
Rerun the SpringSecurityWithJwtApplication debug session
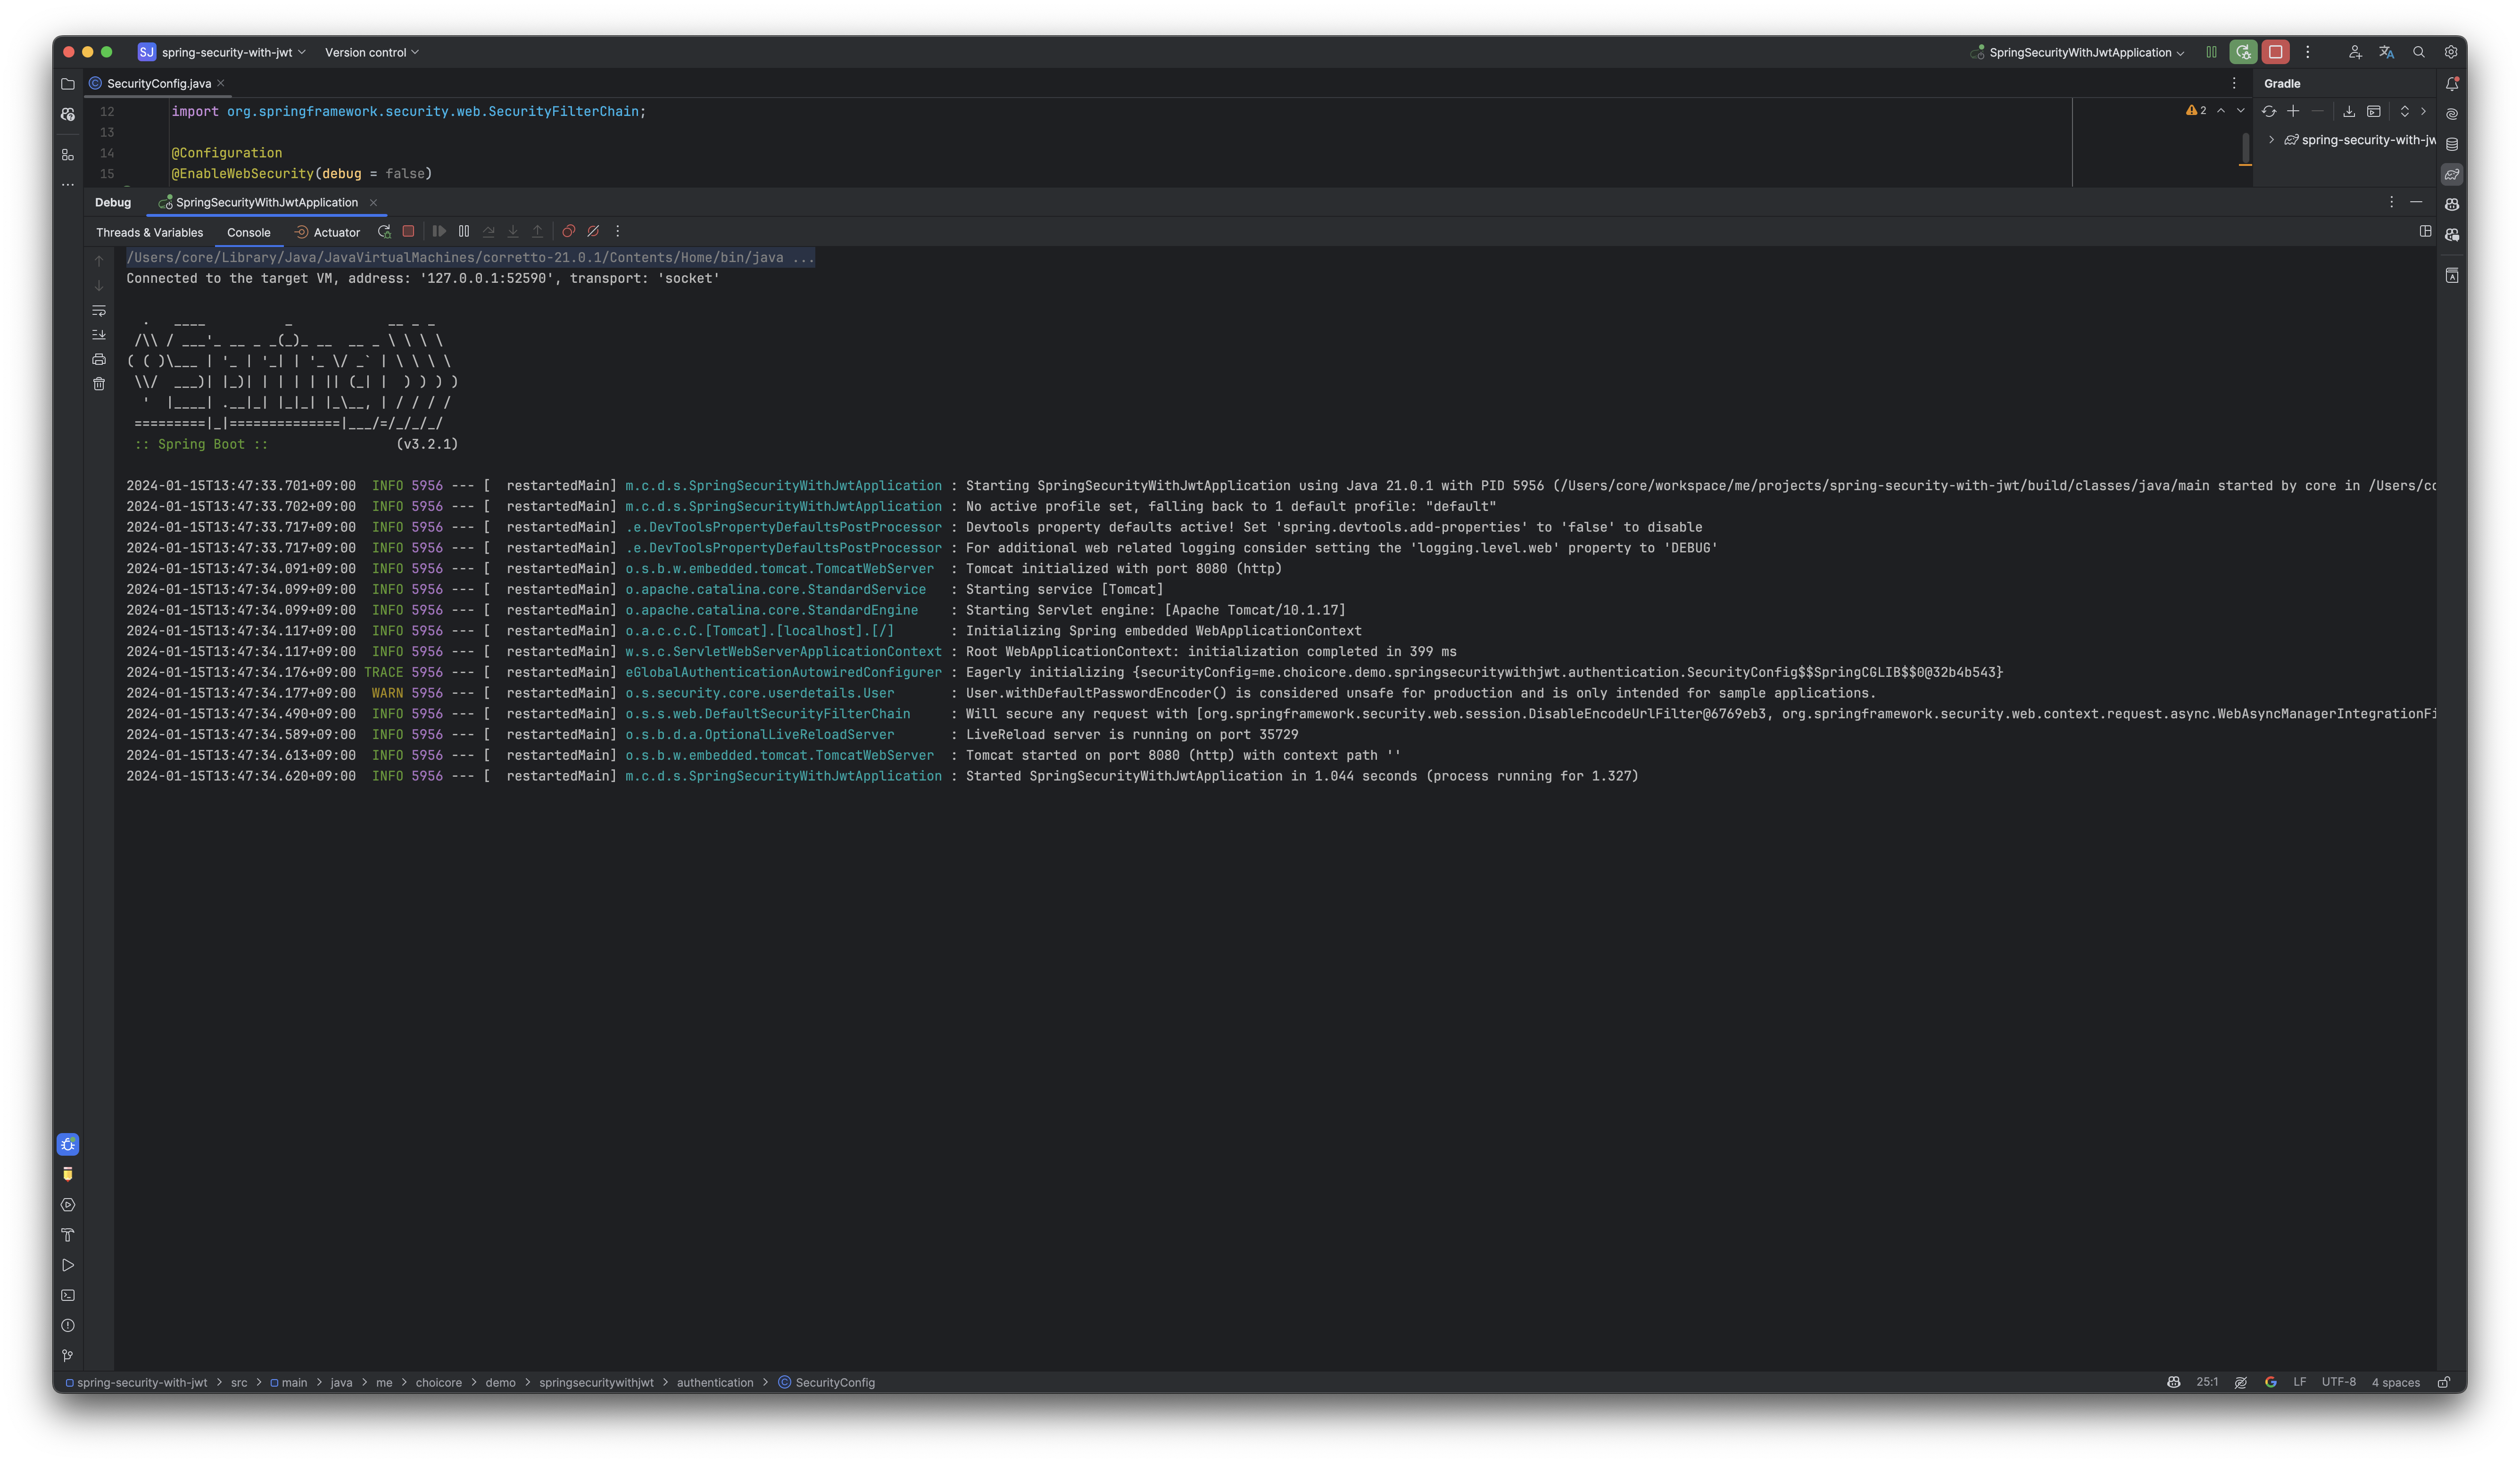pos(384,231)
